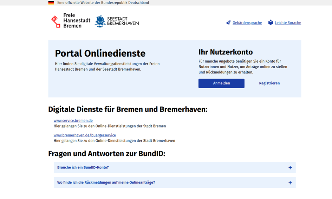The image size is (332, 199).
Task: Click the Anmelden button
Action: (x=221, y=83)
